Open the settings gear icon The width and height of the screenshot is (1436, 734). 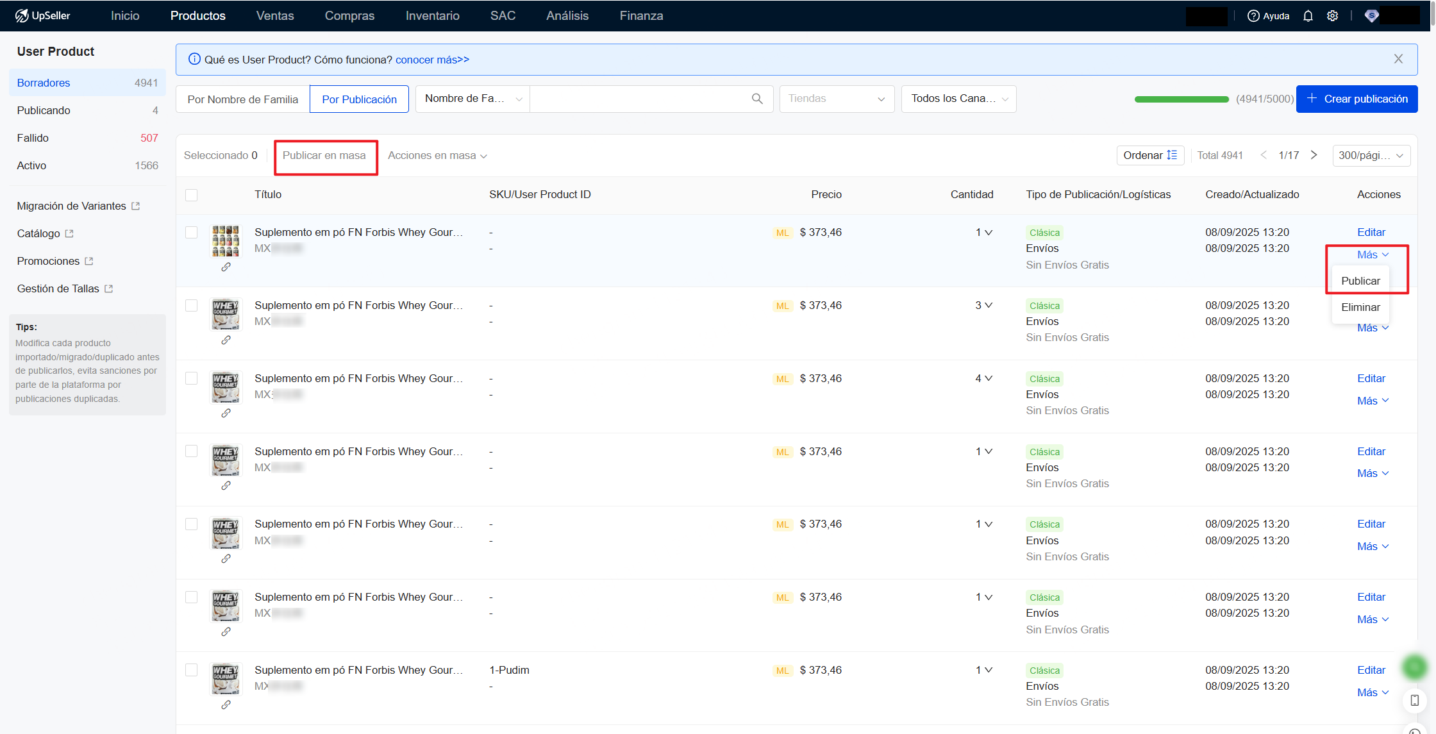point(1332,16)
